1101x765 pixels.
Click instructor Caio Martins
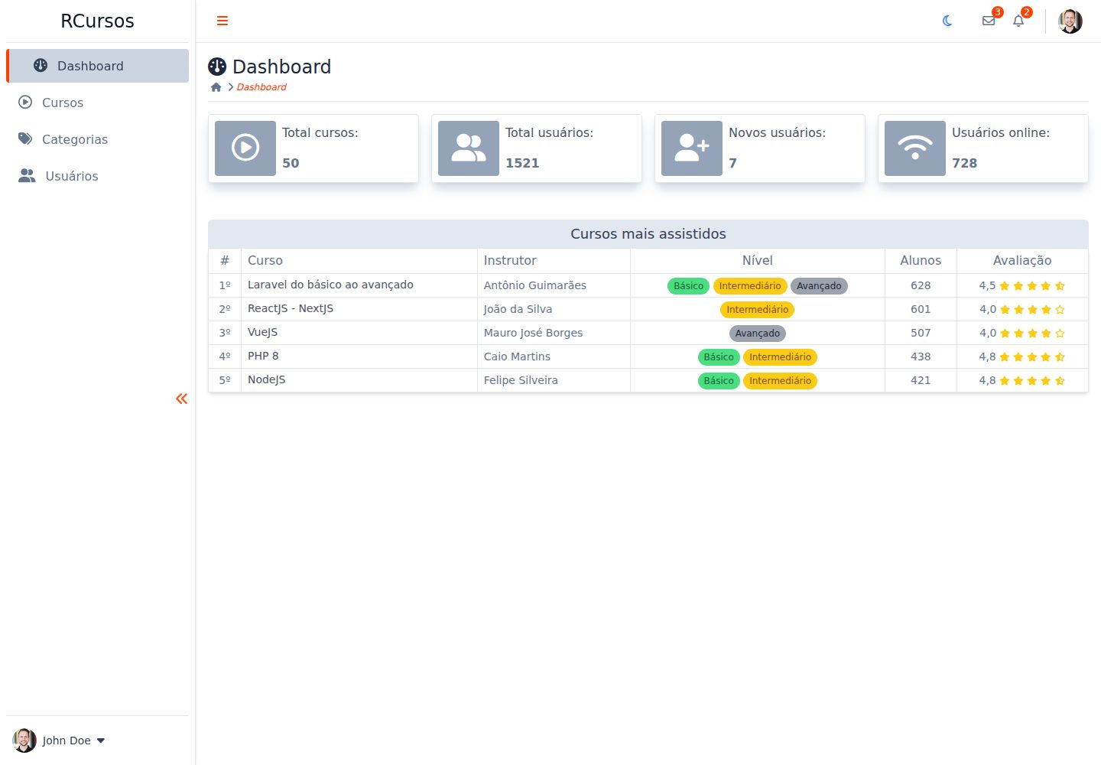click(x=517, y=356)
